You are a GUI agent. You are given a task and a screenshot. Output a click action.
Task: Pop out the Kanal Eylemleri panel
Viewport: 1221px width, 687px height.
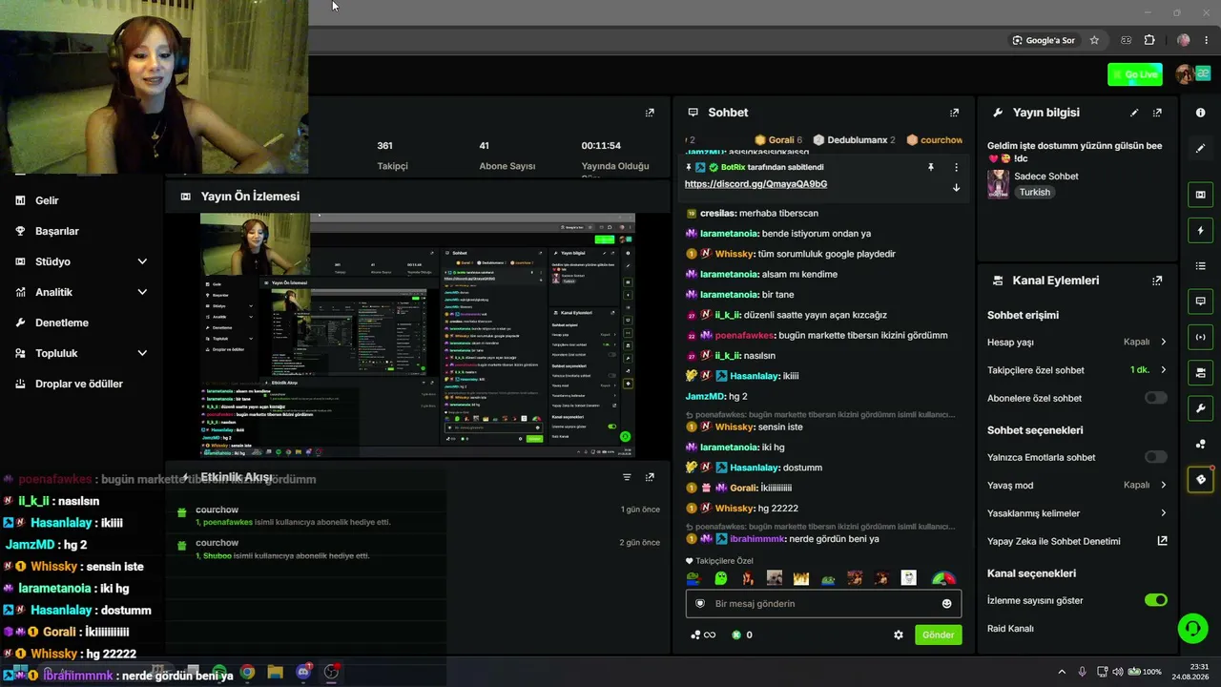click(1157, 281)
